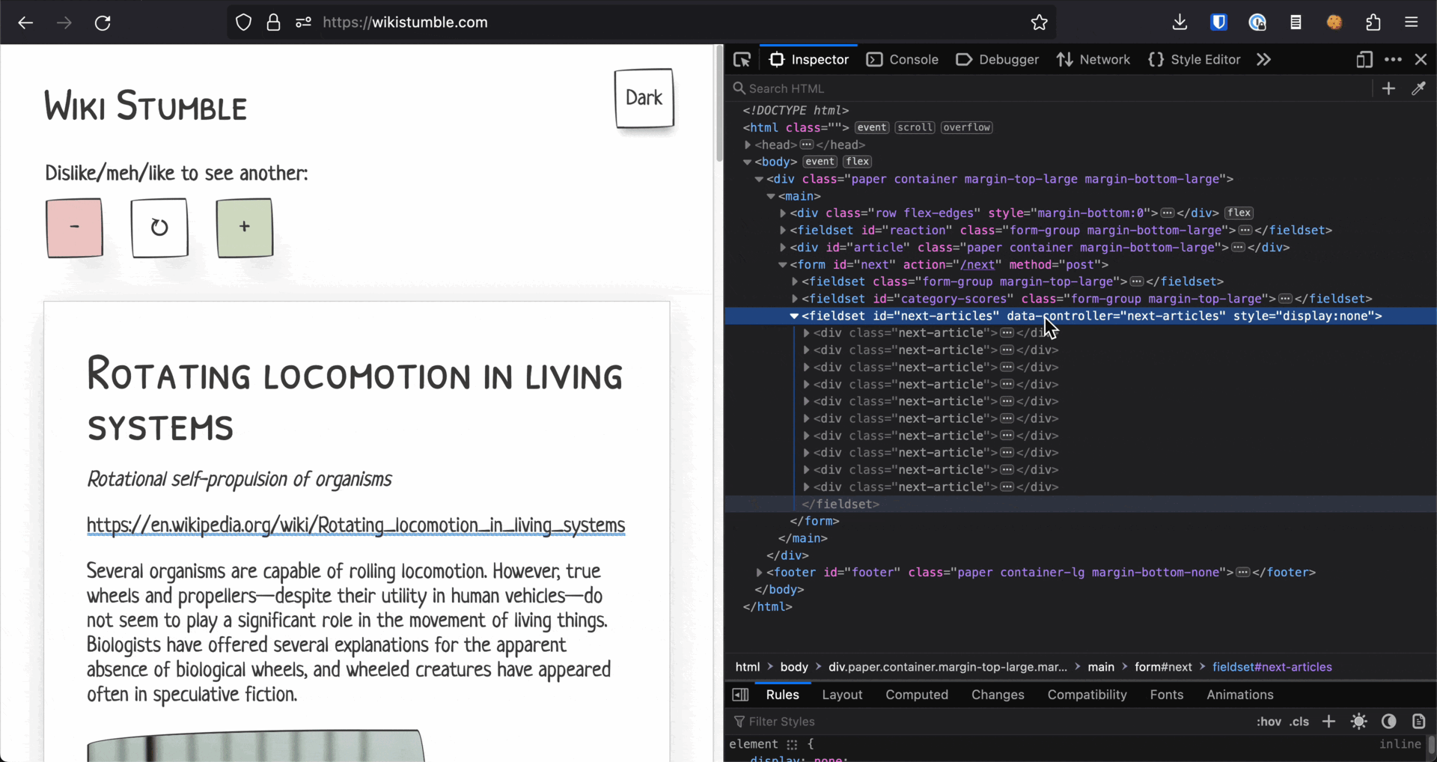Click the eyedropper color picker icon

tap(1418, 88)
